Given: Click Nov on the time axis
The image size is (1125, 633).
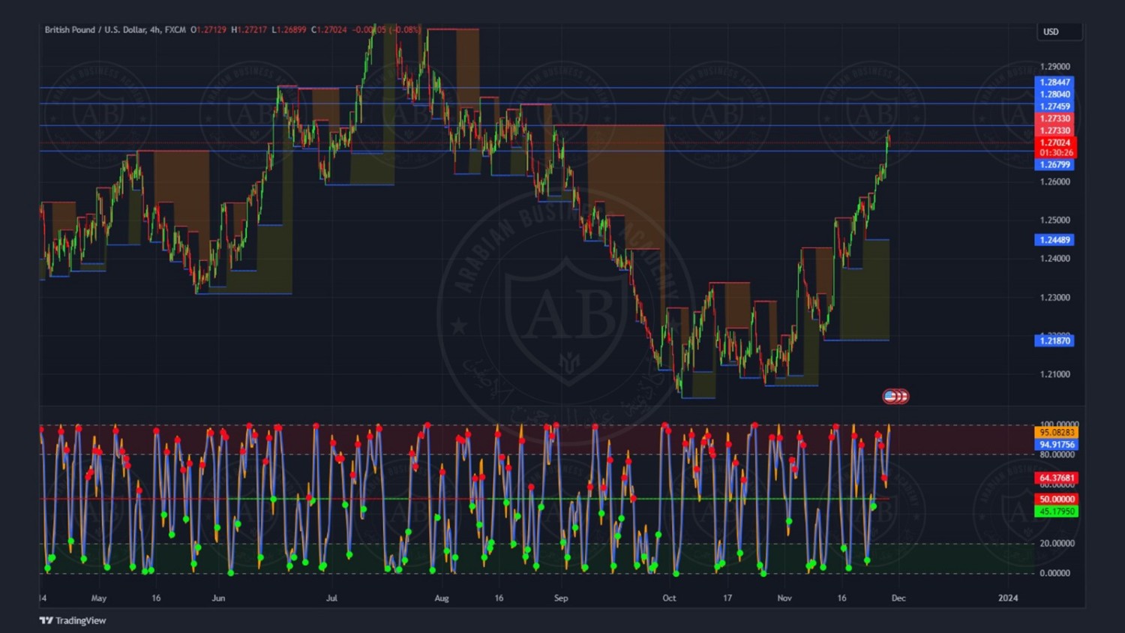Looking at the screenshot, I should [x=784, y=598].
